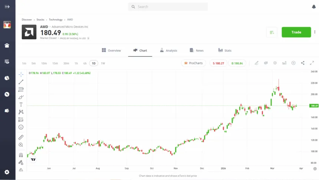This screenshot has width=319, height=180.
Task: Switch to the Stats tab
Action: point(225,50)
